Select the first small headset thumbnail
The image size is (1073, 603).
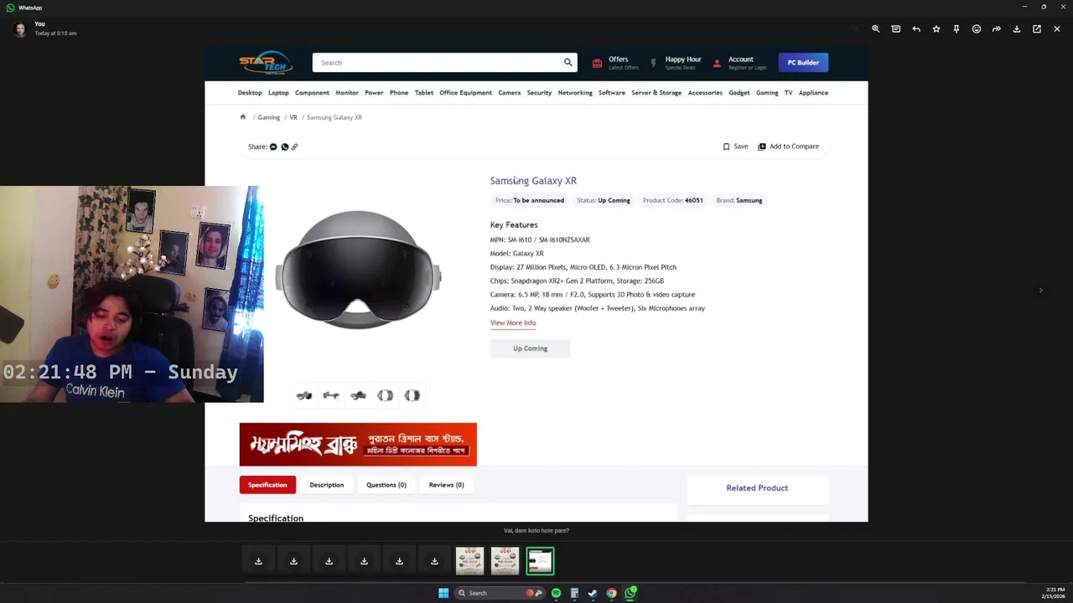pyautogui.click(x=304, y=395)
